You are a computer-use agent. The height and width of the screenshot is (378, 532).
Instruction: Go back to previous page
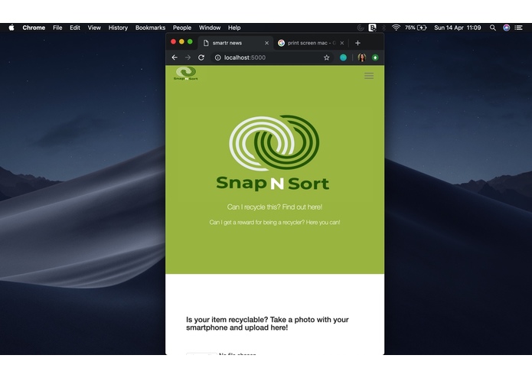pos(175,57)
